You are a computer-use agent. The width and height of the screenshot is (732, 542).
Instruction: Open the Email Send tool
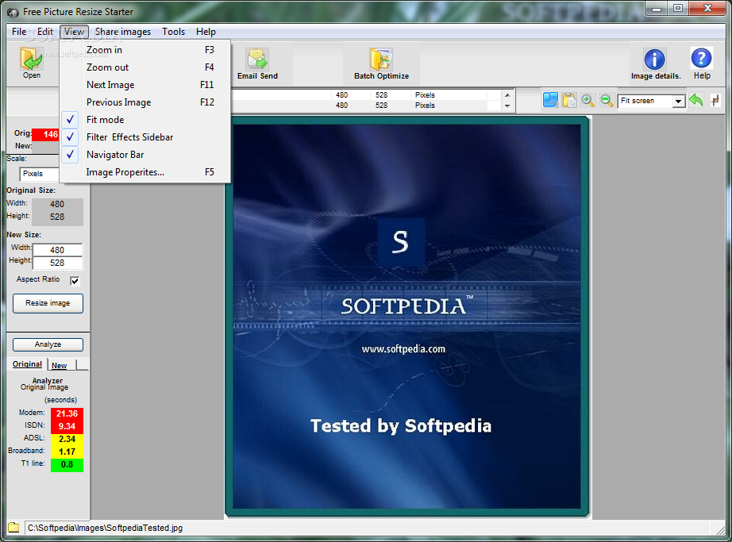click(x=257, y=64)
